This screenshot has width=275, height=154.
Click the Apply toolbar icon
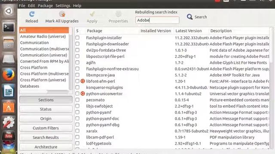[92, 14]
